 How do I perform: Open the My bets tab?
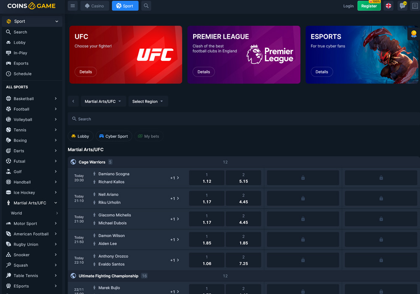pos(149,136)
